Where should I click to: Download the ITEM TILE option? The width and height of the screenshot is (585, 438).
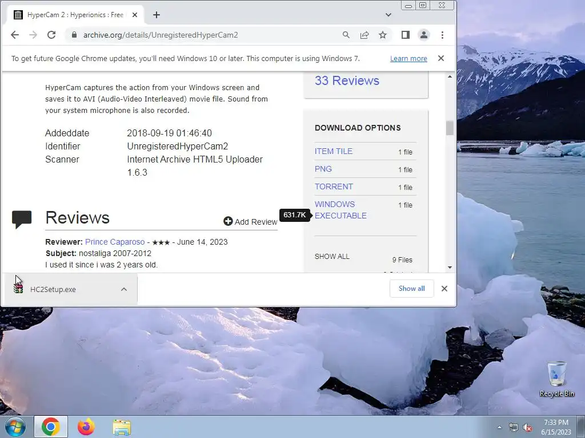coord(334,151)
